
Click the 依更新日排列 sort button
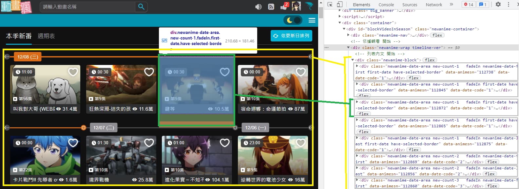[x=291, y=36]
